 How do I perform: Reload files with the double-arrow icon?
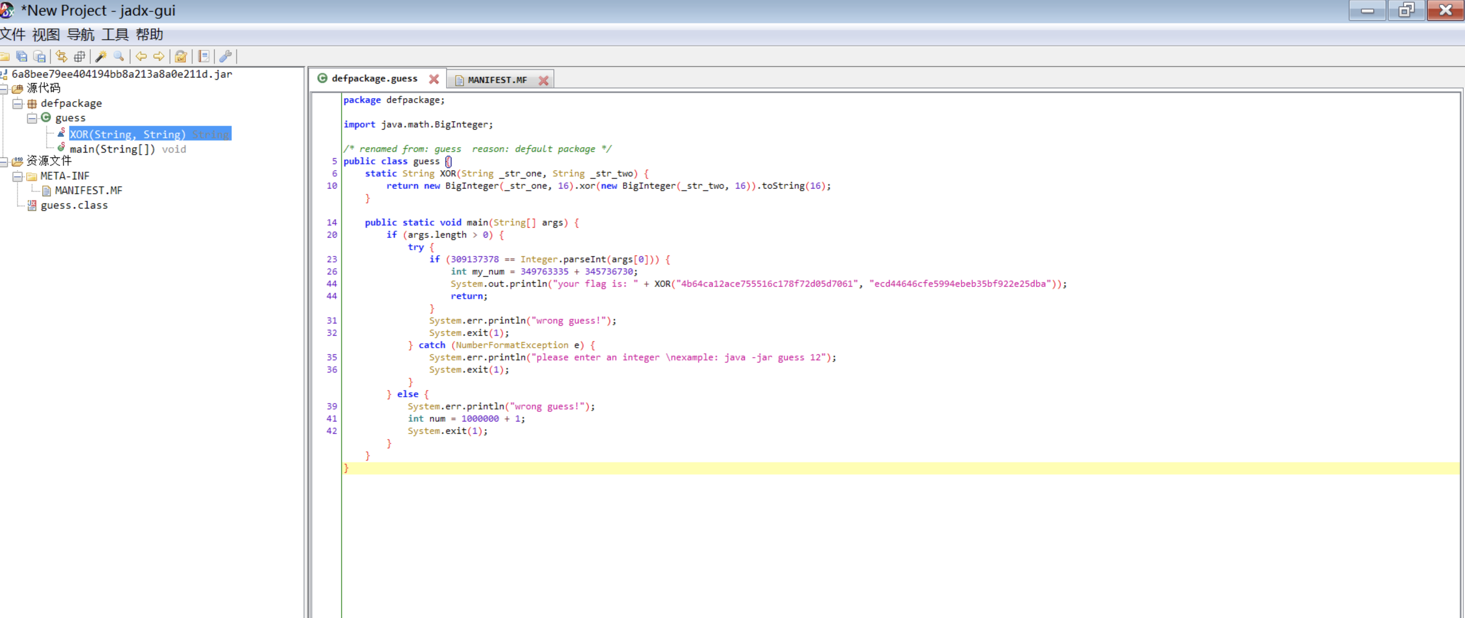(x=61, y=56)
